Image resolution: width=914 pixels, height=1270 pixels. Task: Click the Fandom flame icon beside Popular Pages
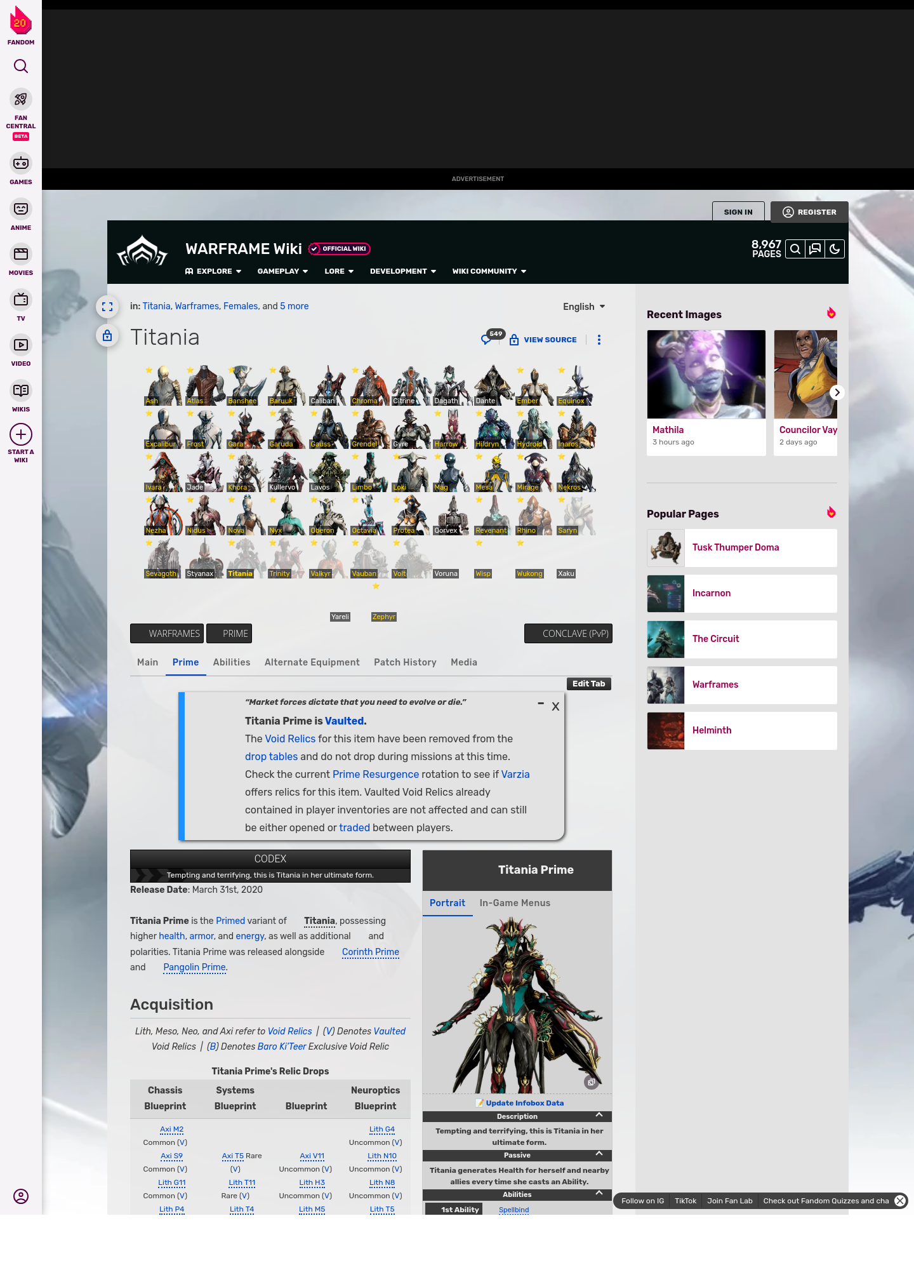click(831, 512)
